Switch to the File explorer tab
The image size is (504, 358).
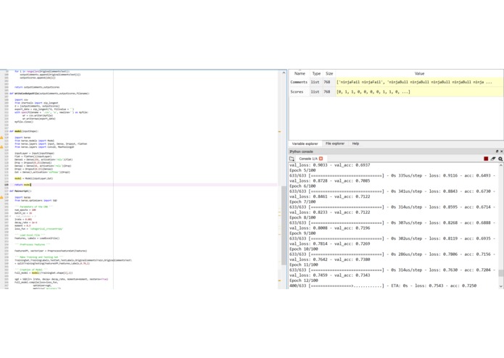[x=334, y=143]
